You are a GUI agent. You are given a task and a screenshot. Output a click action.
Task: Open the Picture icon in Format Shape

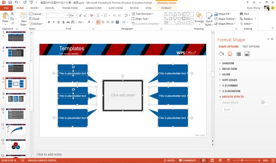[x=247, y=54]
